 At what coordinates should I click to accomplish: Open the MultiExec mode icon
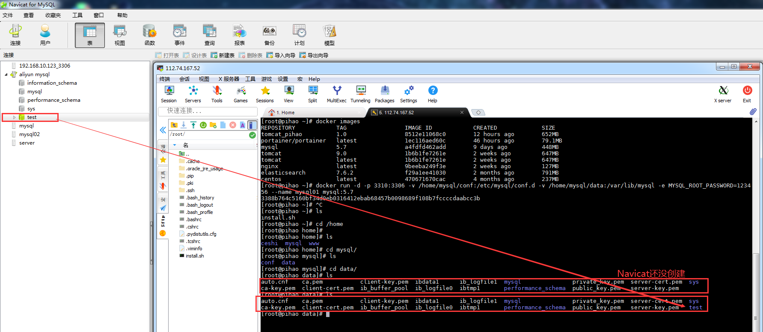(337, 94)
